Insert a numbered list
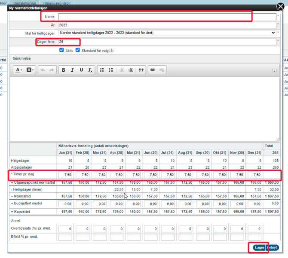The width and height of the screenshot is (288, 258). (x=102, y=70)
